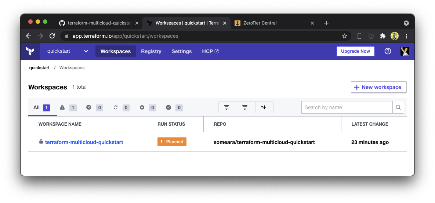435x203 pixels.
Task: Click the browser back arrow
Action: (x=29, y=36)
